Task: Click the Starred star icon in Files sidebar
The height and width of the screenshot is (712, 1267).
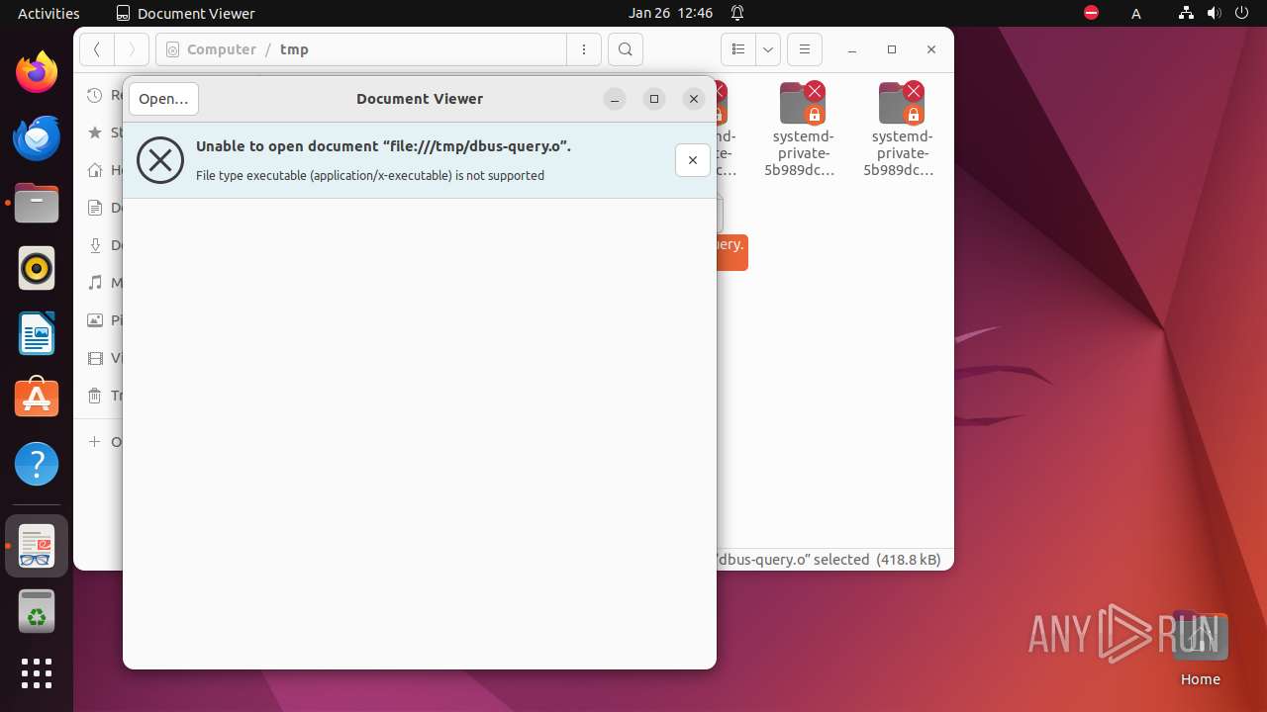Action: (x=95, y=133)
